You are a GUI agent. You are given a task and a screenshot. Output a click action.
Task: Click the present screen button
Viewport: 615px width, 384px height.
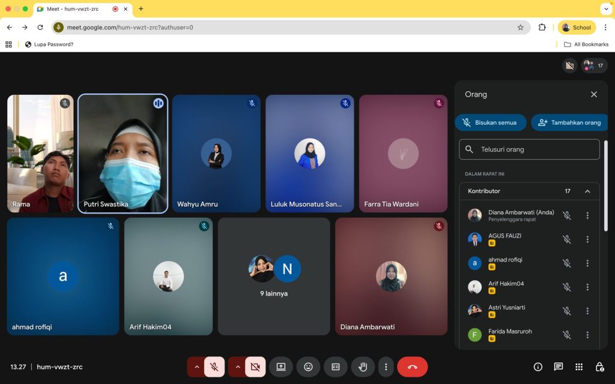(x=280, y=367)
